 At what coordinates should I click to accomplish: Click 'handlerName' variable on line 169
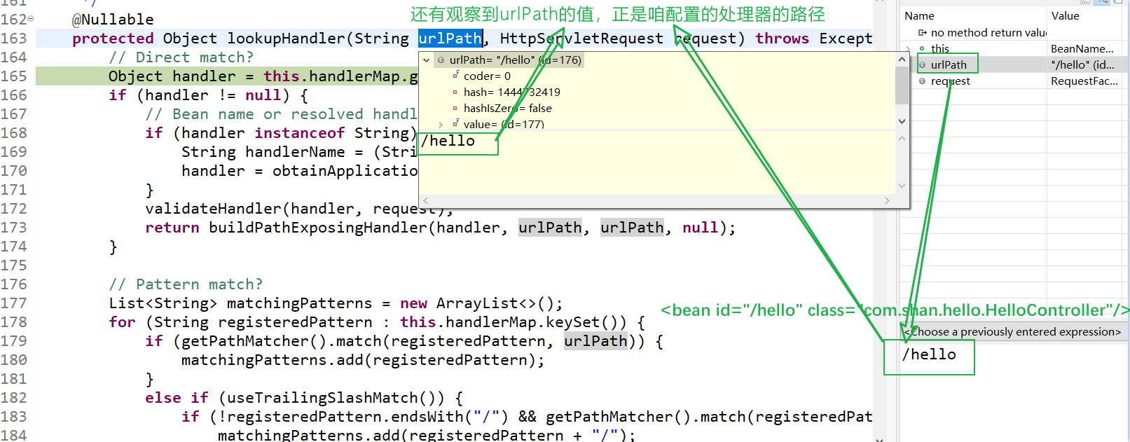(x=296, y=152)
